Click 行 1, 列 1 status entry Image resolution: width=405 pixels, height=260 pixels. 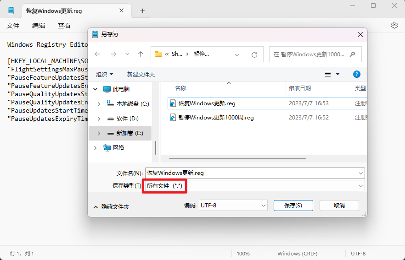22,254
